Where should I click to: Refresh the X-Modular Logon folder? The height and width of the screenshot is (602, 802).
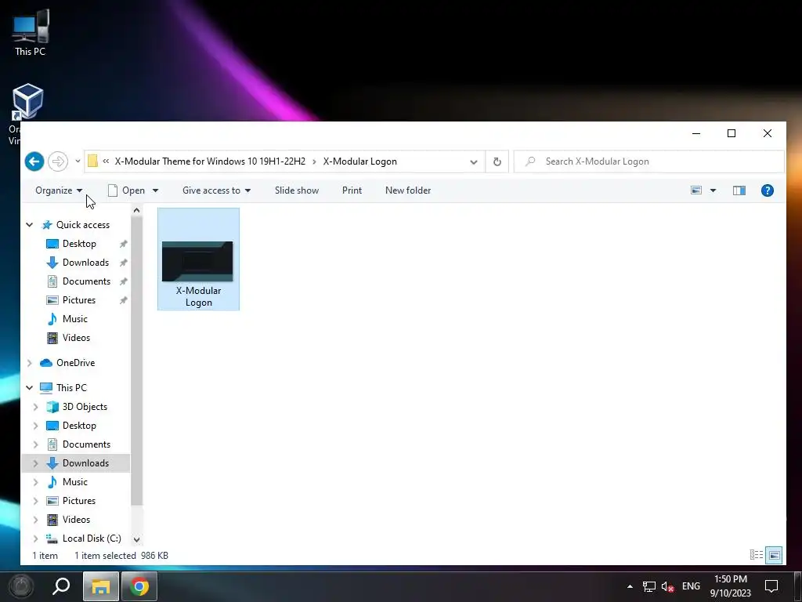497,161
